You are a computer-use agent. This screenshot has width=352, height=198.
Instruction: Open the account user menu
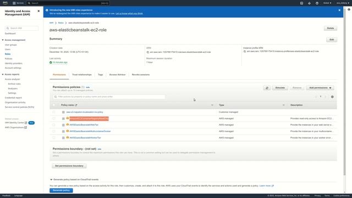coord(343,3)
